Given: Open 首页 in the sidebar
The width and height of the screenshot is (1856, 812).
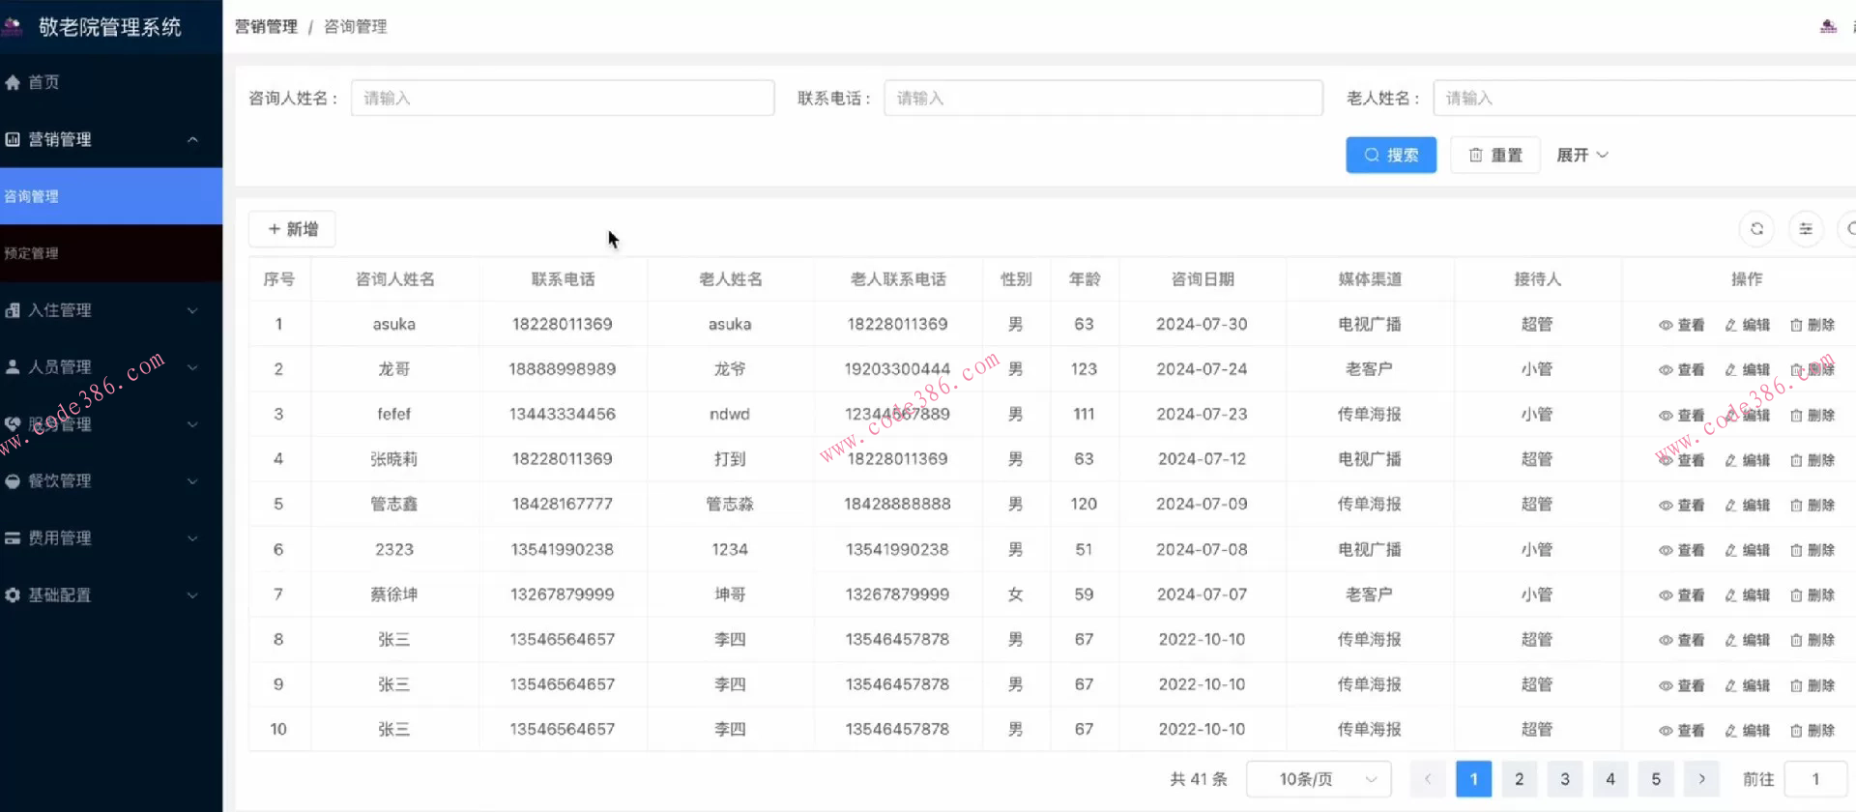Looking at the screenshot, I should [111, 82].
